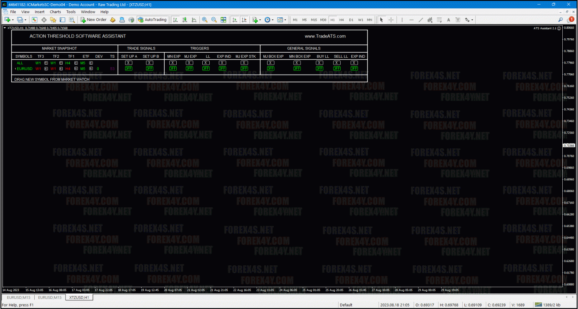578x309 pixels.
Task: Open search with the magnifier icon
Action: [x=560, y=20]
